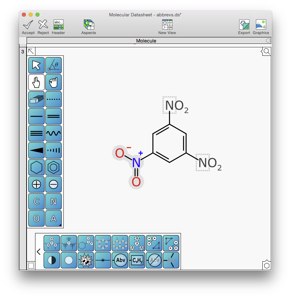
Task: Click the Accept button
Action: 28,27
